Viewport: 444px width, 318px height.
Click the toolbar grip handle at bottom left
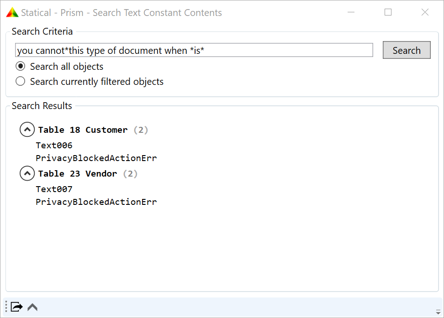[6, 307]
